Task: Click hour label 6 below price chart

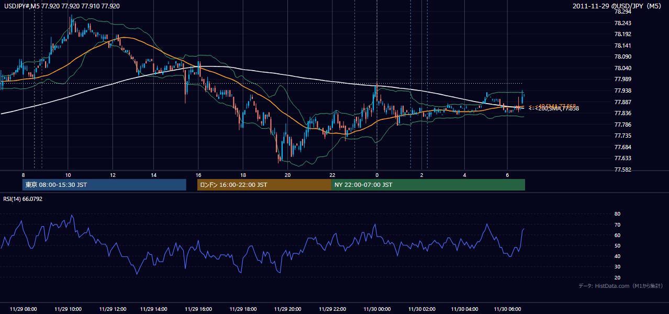Action: click(x=507, y=174)
